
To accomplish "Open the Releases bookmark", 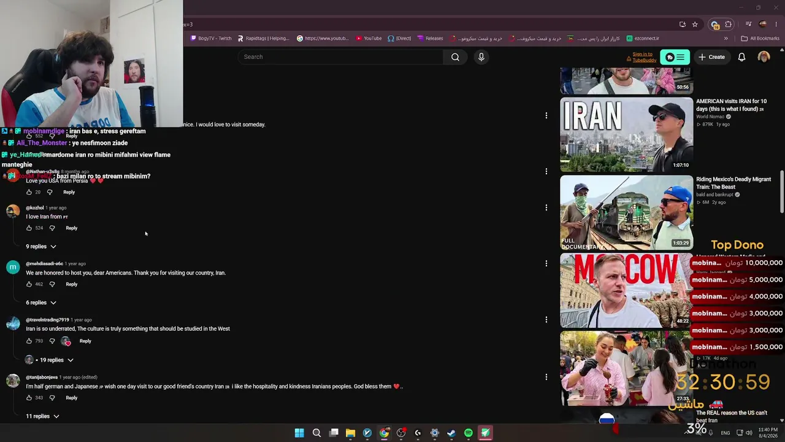I will point(430,39).
